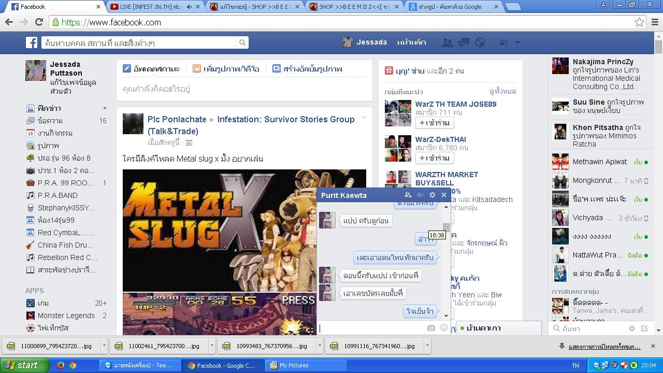Launch Chrome from quick launch
This screenshot has width=663, height=373.
click(73, 365)
